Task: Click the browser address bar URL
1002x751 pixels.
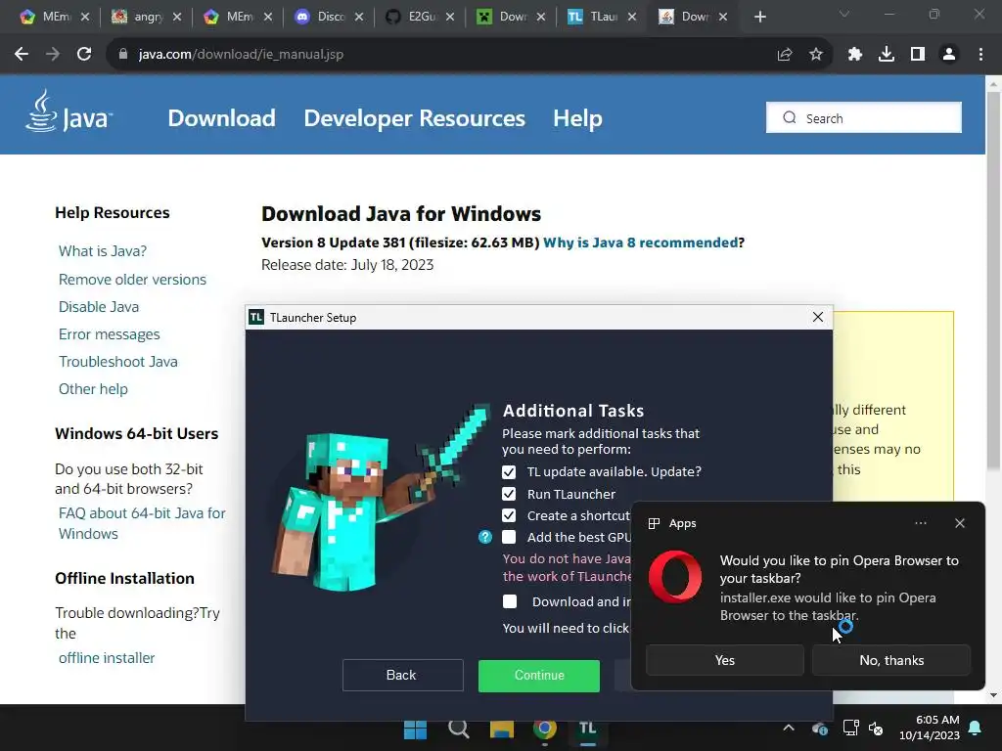Action: [x=241, y=55]
